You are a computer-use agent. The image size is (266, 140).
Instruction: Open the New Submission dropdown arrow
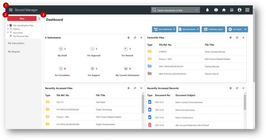point(174,29)
